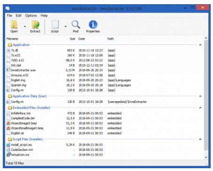Click the Spanish.lng file icon
The image size is (213, 171).
coord(8,85)
